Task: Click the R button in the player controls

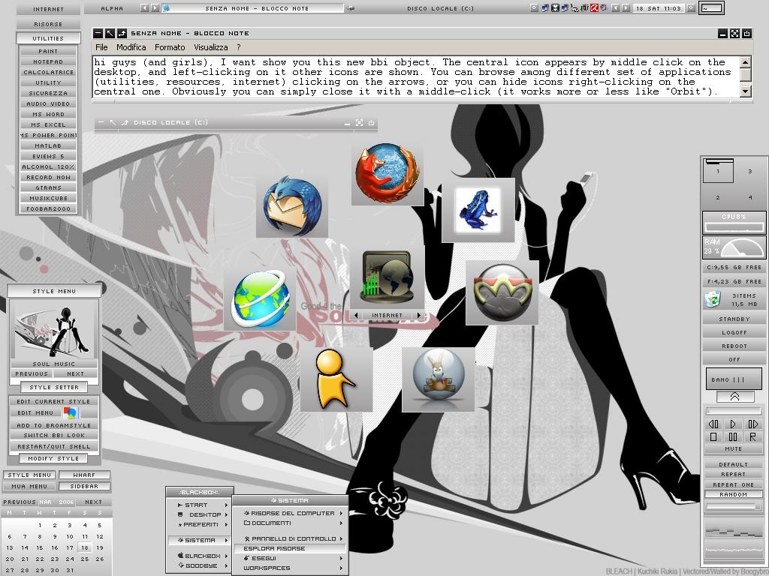Action: [752, 436]
